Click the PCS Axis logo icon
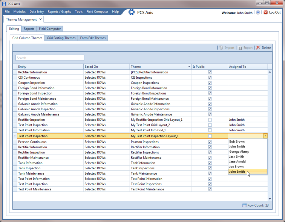 132,12
